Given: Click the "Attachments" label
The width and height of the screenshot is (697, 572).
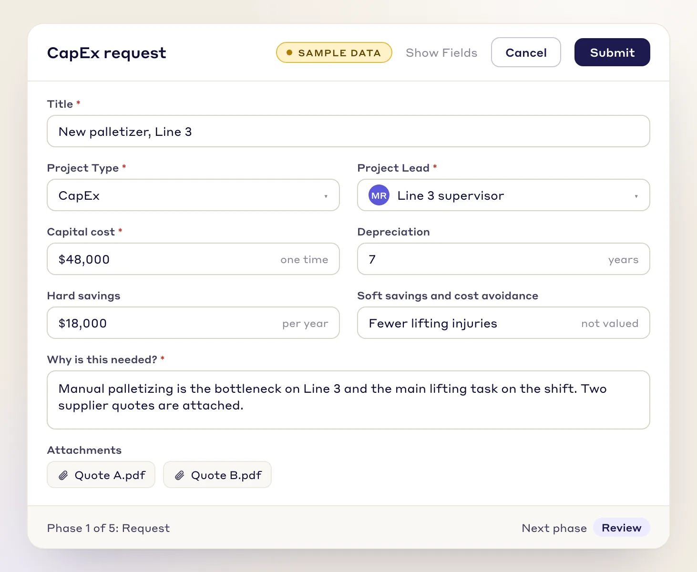Looking at the screenshot, I should click(84, 450).
